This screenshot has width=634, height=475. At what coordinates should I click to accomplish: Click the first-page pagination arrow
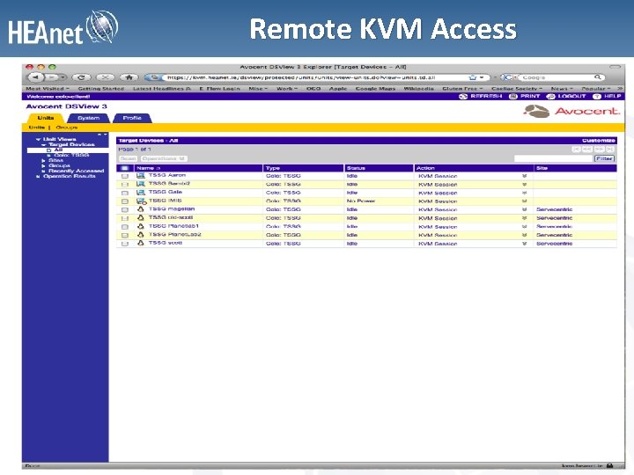tap(576, 149)
